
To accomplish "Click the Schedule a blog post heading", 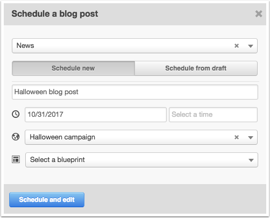I will (55, 14).
